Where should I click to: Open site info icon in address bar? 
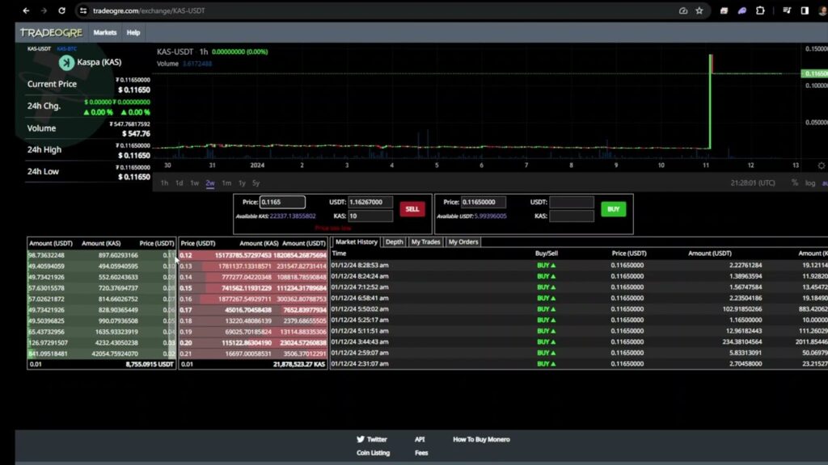pyautogui.click(x=83, y=10)
